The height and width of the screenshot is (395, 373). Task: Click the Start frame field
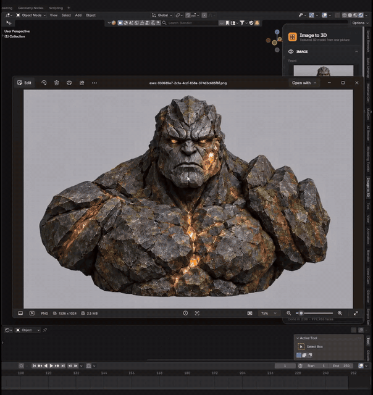(x=316, y=366)
